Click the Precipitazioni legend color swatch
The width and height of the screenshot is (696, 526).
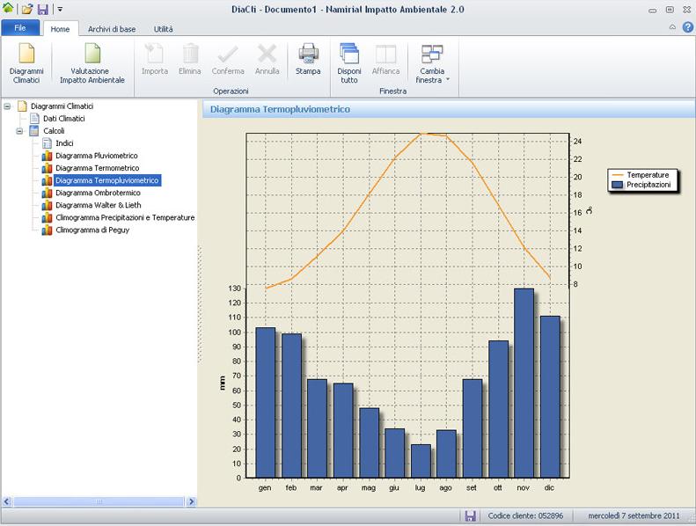[618, 186]
